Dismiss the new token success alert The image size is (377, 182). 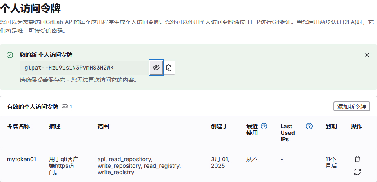(367, 55)
